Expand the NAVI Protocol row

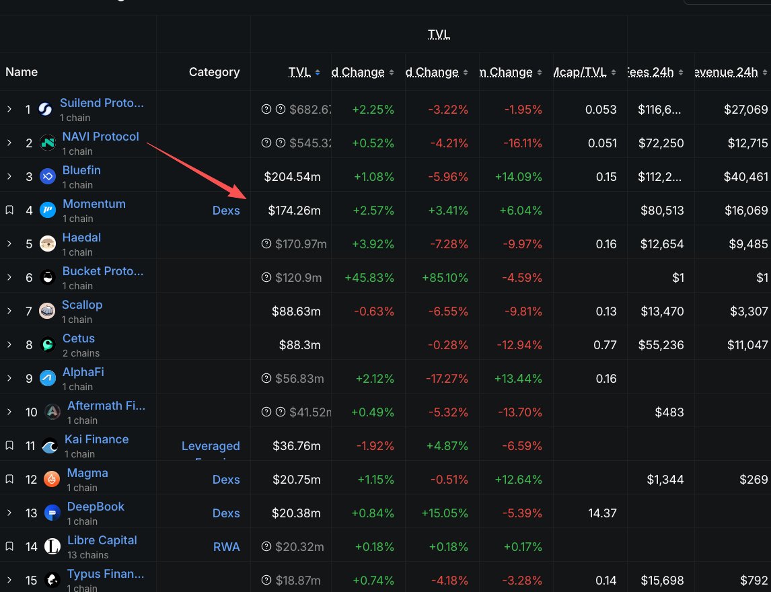coord(9,143)
